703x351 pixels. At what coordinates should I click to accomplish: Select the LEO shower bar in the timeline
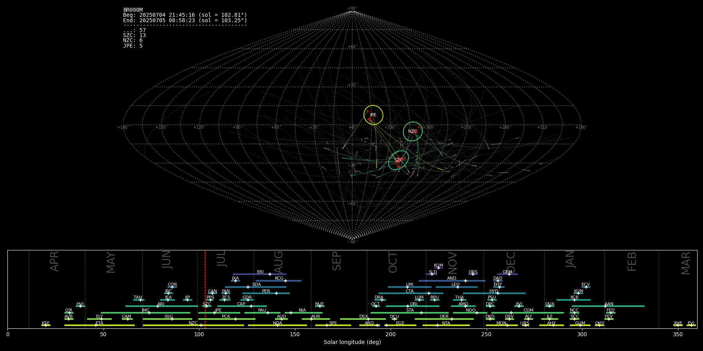pyautogui.click(x=457, y=287)
